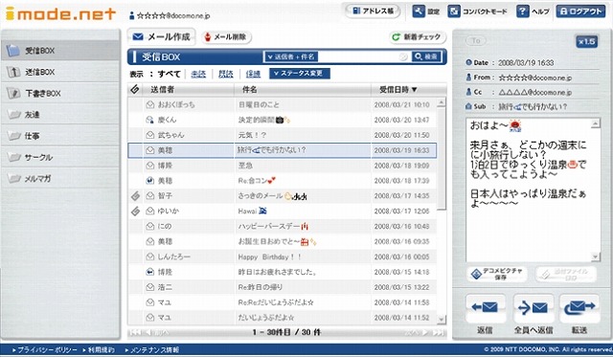
Task: Open the アドレス帳 address book
Action: click(373, 11)
